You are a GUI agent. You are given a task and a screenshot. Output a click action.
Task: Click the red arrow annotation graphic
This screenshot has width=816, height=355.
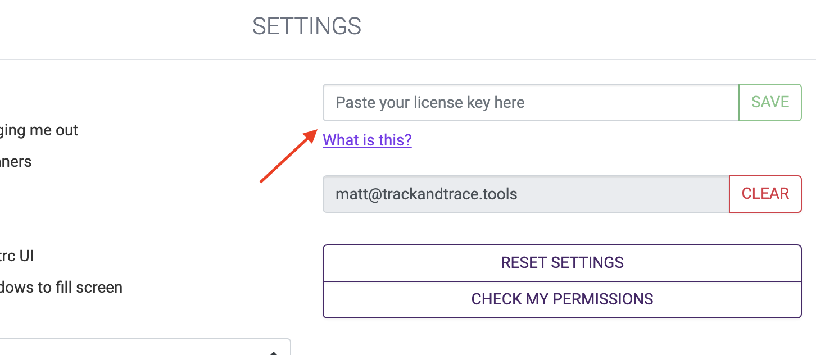[287, 157]
